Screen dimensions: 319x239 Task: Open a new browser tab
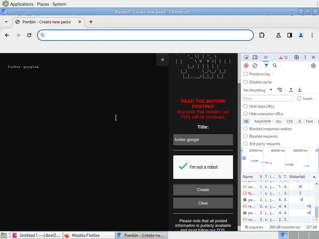point(91,22)
